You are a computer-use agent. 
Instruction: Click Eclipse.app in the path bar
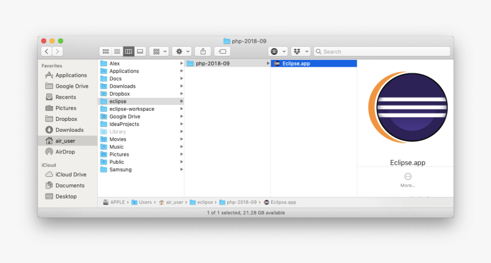tap(280, 203)
